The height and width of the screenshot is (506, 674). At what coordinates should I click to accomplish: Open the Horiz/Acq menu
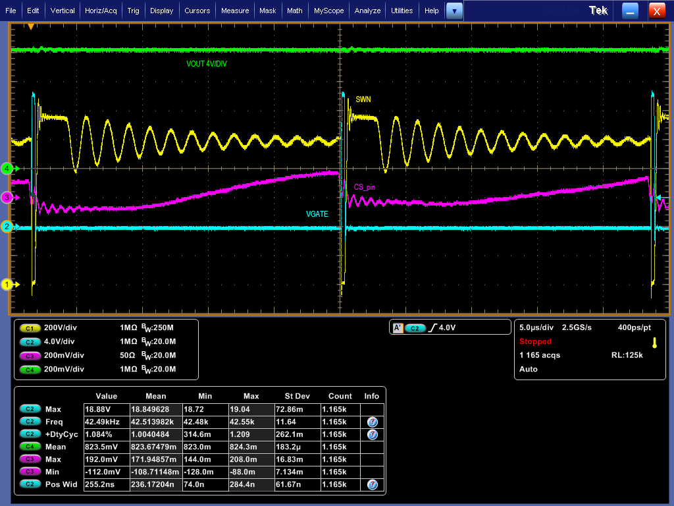(100, 10)
